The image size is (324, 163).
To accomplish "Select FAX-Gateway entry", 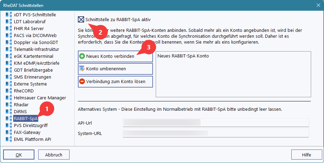I will [x=27, y=132].
